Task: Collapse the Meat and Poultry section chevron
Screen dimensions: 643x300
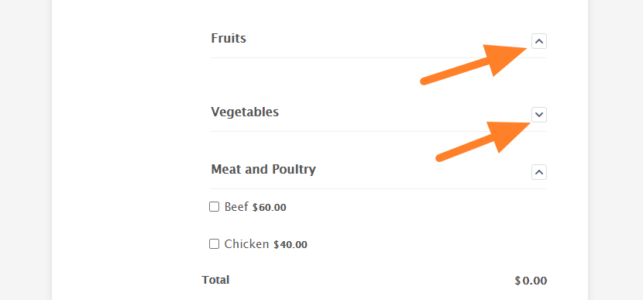Action: [539, 172]
